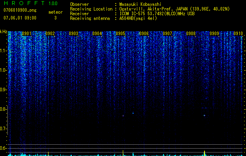246x156 pixels.
Task: Click the 0.6 kHz axis label
Action: pyautogui.click(x=3, y=148)
